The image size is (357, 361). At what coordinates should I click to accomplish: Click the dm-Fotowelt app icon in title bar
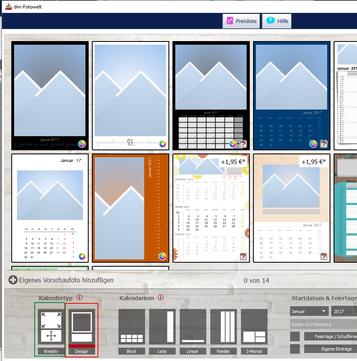8,6
